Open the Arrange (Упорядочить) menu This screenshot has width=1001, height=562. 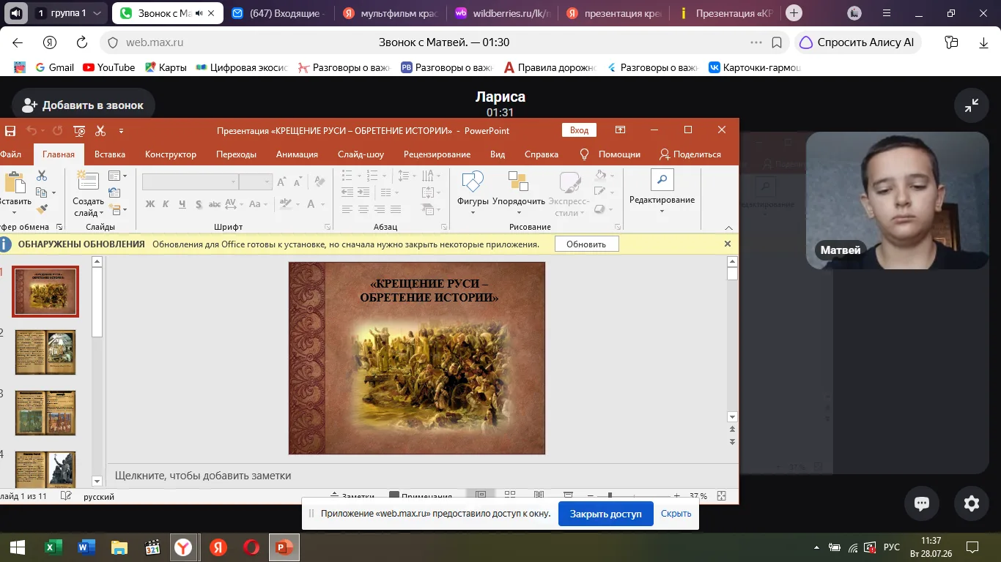(519, 193)
